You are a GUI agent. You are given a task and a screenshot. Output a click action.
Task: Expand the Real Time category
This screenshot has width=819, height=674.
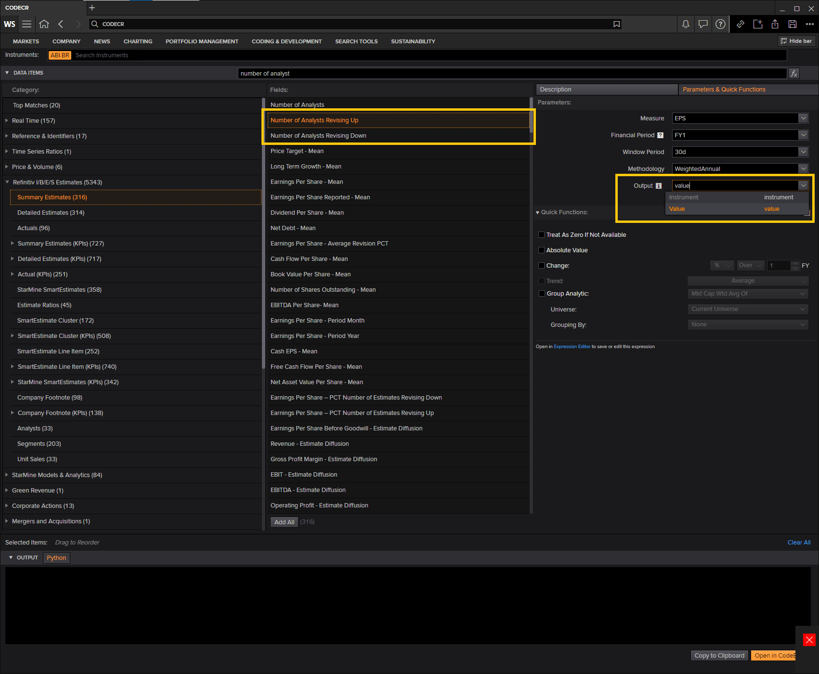pos(7,121)
